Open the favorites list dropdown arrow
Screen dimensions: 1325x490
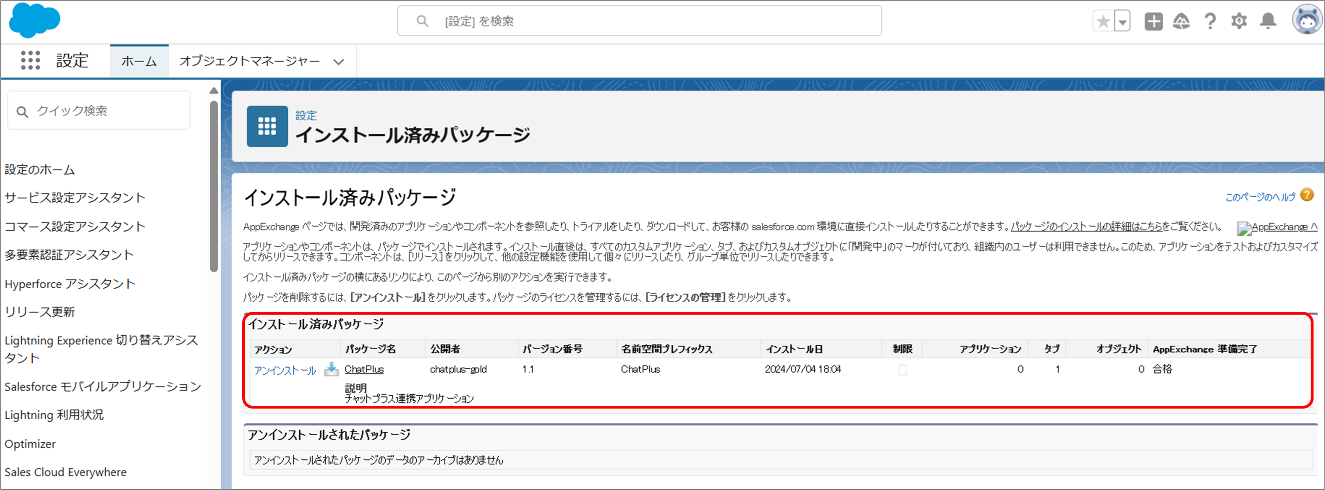pyautogui.click(x=1122, y=22)
